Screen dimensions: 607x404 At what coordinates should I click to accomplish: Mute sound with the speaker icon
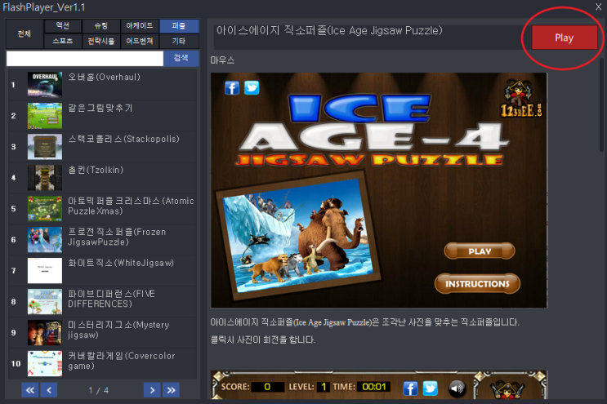[457, 388]
